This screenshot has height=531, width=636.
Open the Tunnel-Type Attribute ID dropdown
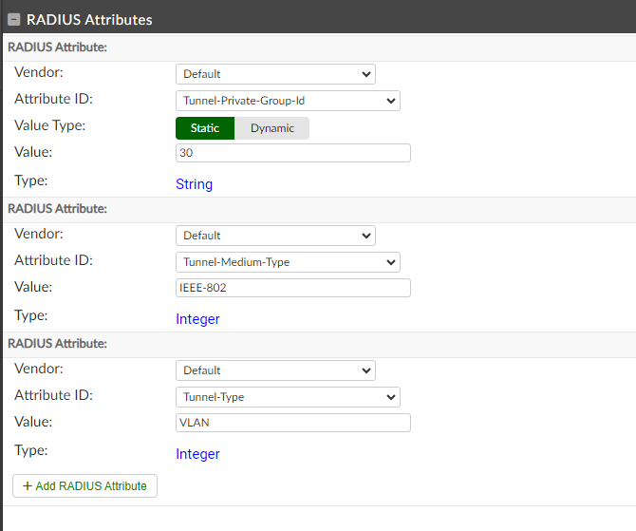pos(288,397)
